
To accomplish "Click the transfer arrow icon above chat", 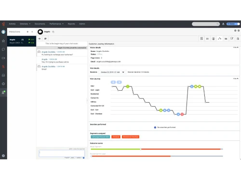I will 40,38.
